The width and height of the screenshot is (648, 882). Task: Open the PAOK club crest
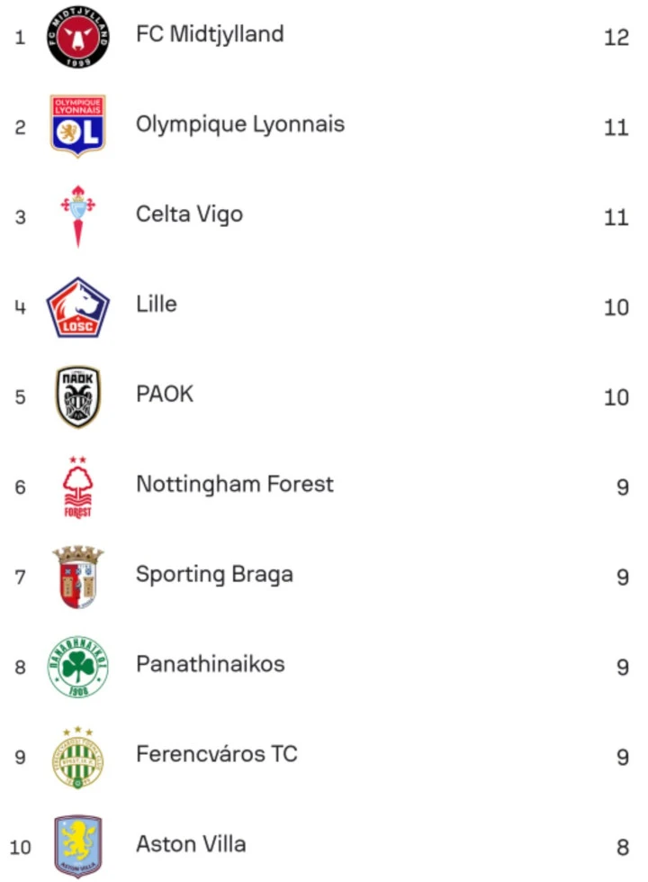click(x=77, y=396)
